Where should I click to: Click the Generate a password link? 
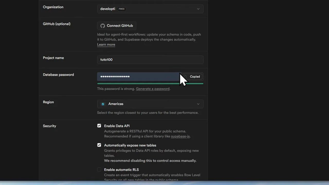coord(153,89)
